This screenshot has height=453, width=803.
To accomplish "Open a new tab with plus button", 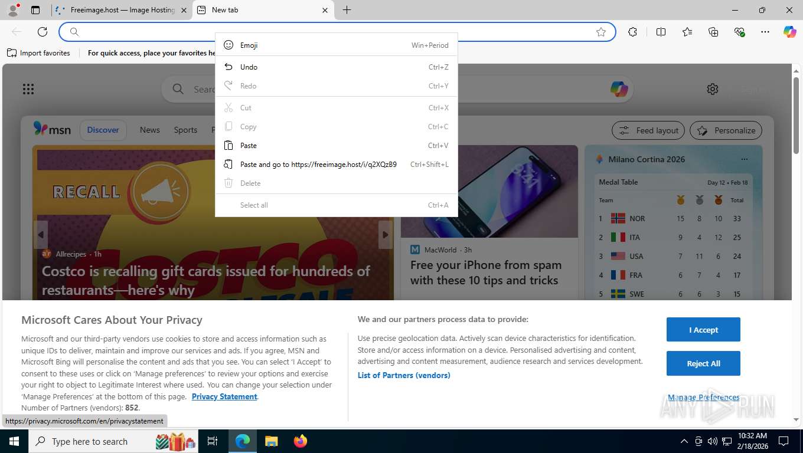I will click(x=347, y=10).
